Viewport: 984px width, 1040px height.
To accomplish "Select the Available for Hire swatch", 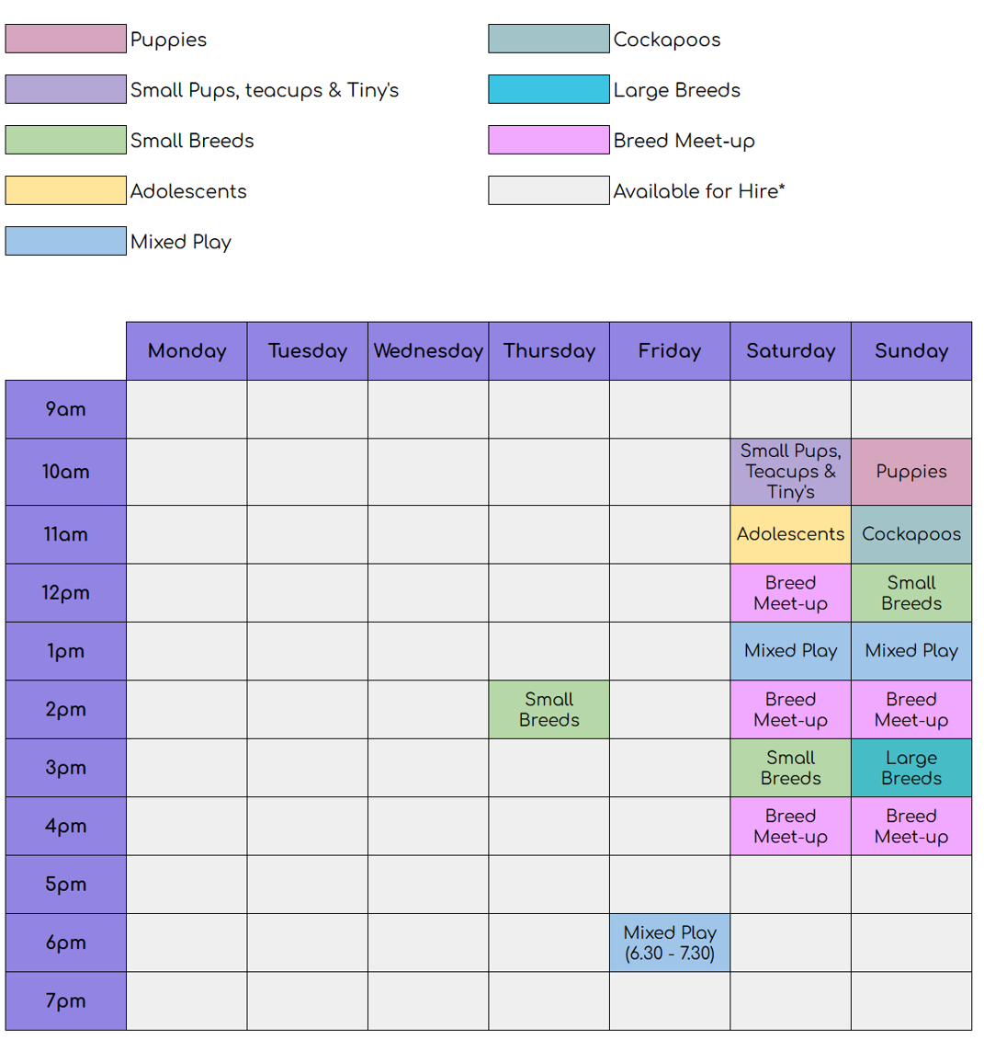I will pos(549,190).
